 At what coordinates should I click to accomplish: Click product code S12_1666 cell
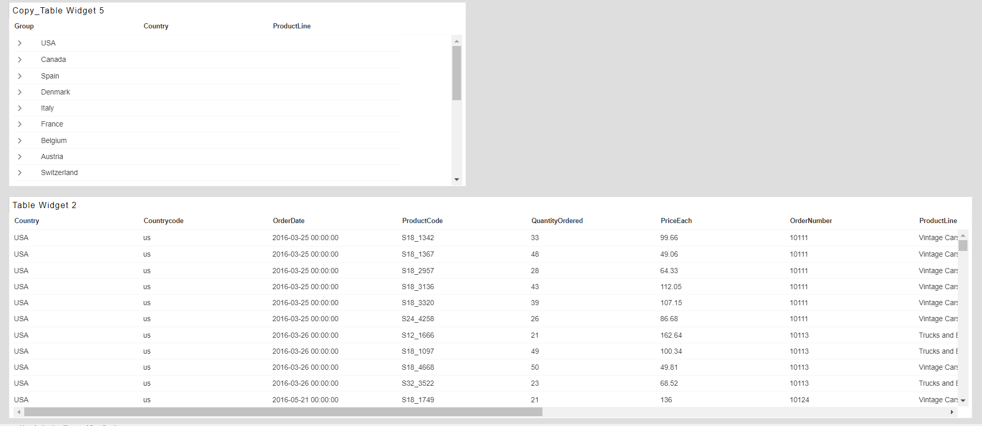click(418, 336)
